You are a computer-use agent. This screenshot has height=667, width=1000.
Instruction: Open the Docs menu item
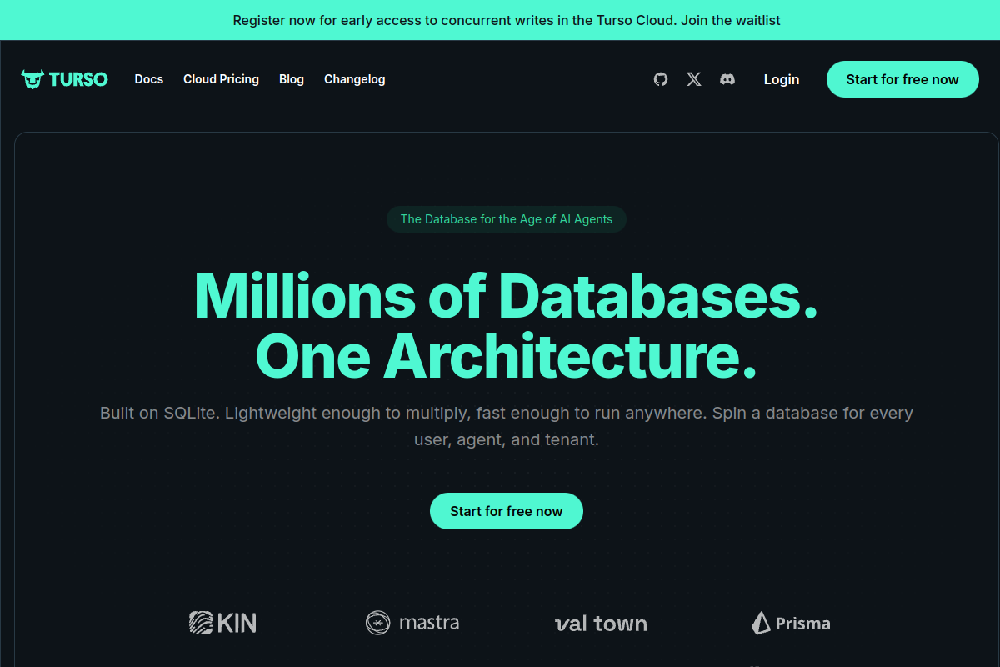(149, 79)
